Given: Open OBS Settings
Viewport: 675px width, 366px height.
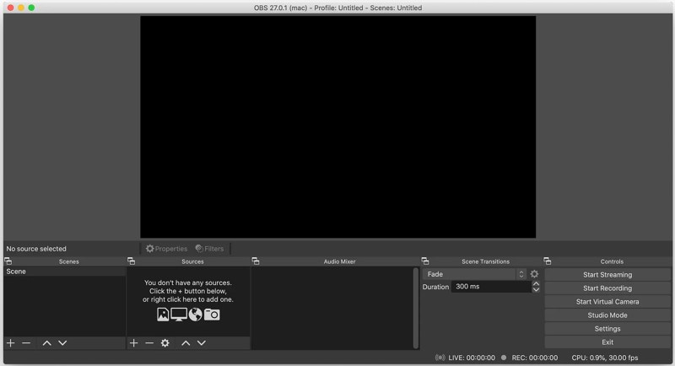Looking at the screenshot, I should pyautogui.click(x=607, y=329).
